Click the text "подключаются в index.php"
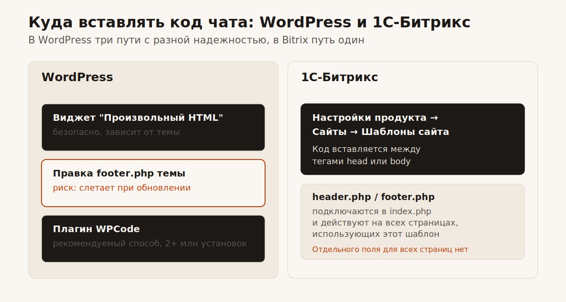Image resolution: width=566 pixels, height=302 pixels. tap(372, 211)
